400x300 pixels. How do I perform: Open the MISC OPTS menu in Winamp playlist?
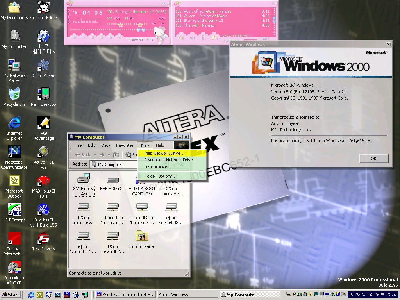[x=214, y=37]
